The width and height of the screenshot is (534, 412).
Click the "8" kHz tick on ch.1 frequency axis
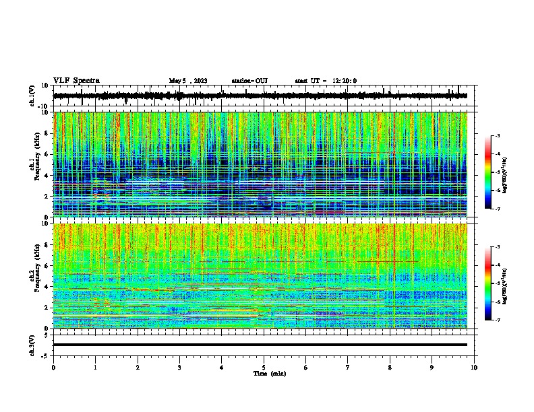pyautogui.click(x=47, y=133)
